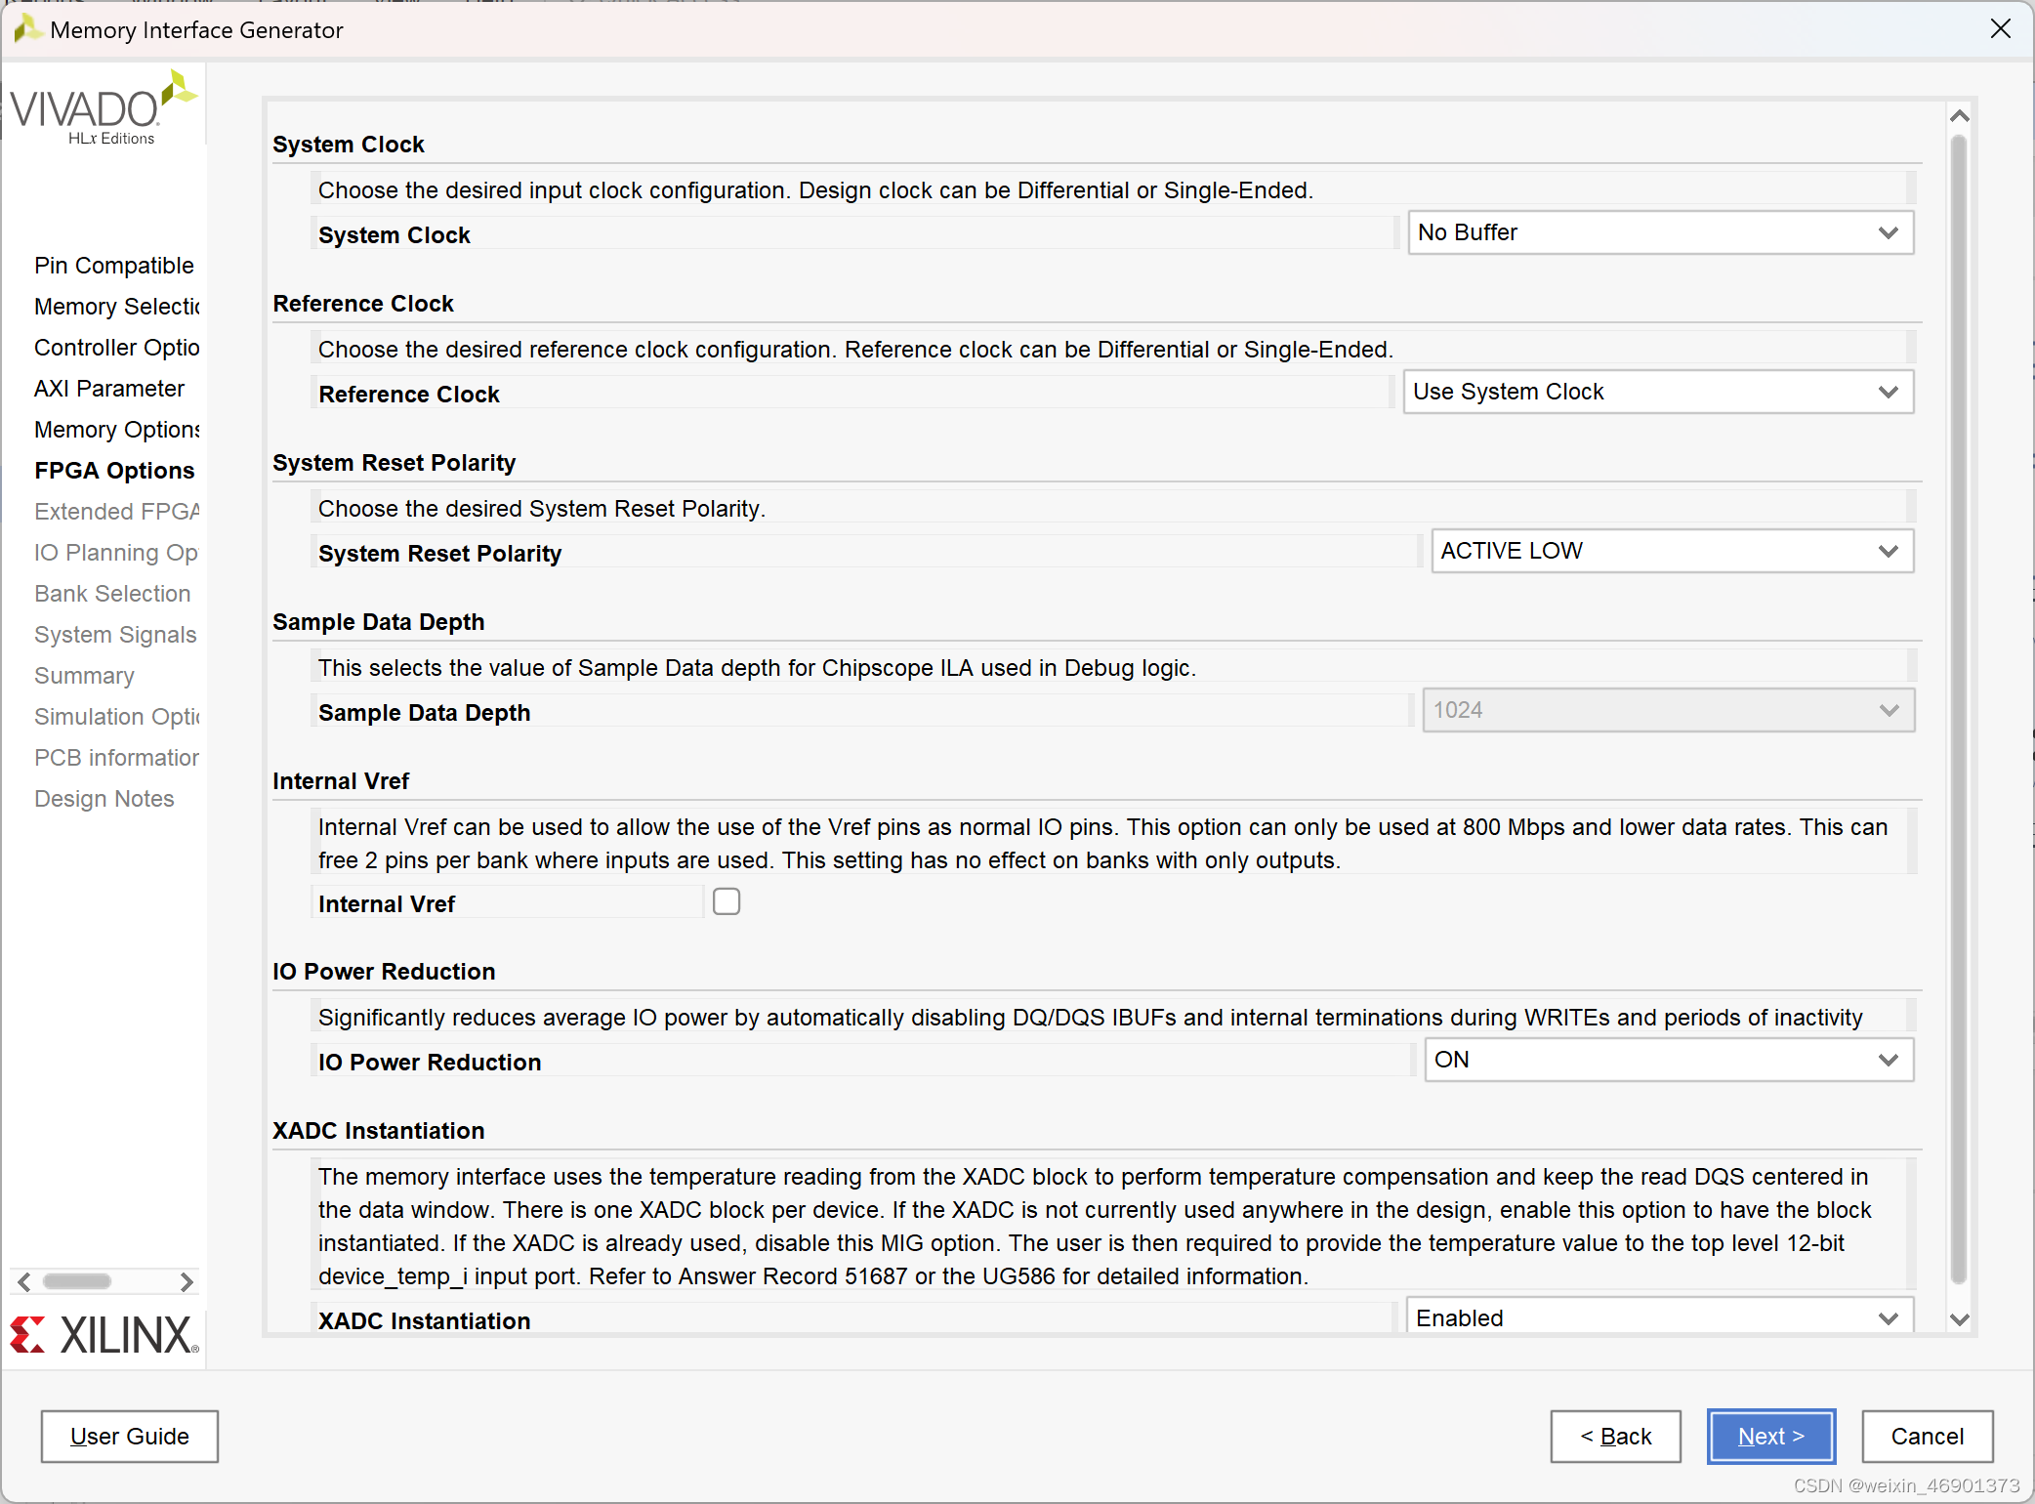The image size is (2035, 1504).
Task: Click the sidebar horizontal scroll right arrow
Action: click(x=187, y=1281)
